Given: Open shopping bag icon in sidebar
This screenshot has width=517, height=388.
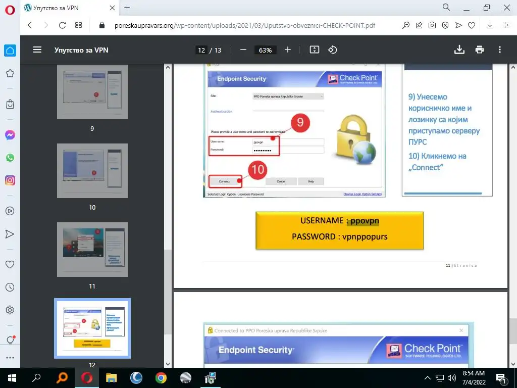Looking at the screenshot, I should [x=10, y=104].
